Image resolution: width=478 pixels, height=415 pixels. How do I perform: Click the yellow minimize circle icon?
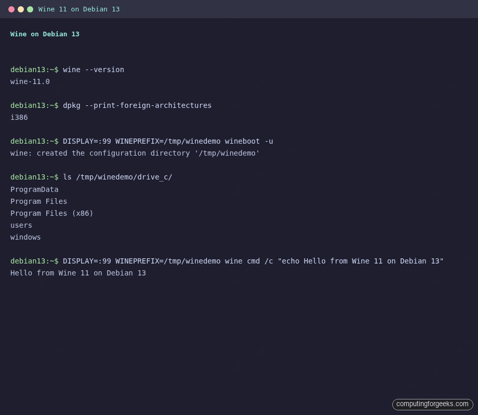pyautogui.click(x=21, y=9)
